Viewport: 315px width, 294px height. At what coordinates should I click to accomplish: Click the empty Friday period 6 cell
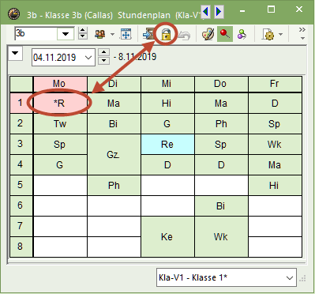(x=275, y=205)
